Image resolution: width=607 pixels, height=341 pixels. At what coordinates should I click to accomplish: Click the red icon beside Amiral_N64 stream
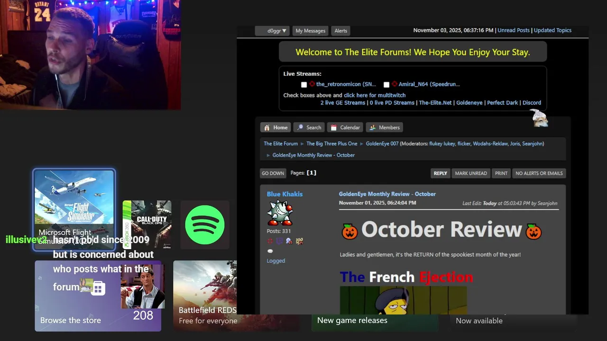pyautogui.click(x=395, y=84)
